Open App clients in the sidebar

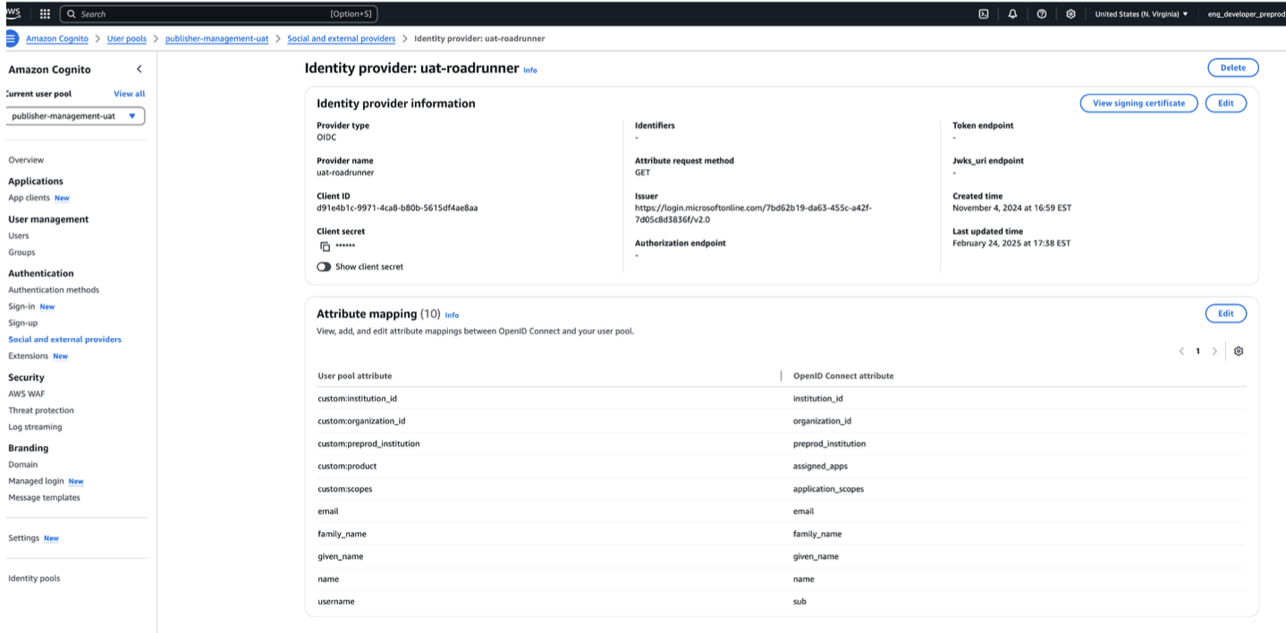(x=29, y=198)
